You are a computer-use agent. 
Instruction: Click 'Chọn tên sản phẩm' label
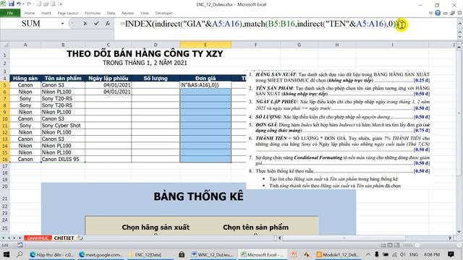pos(255,227)
